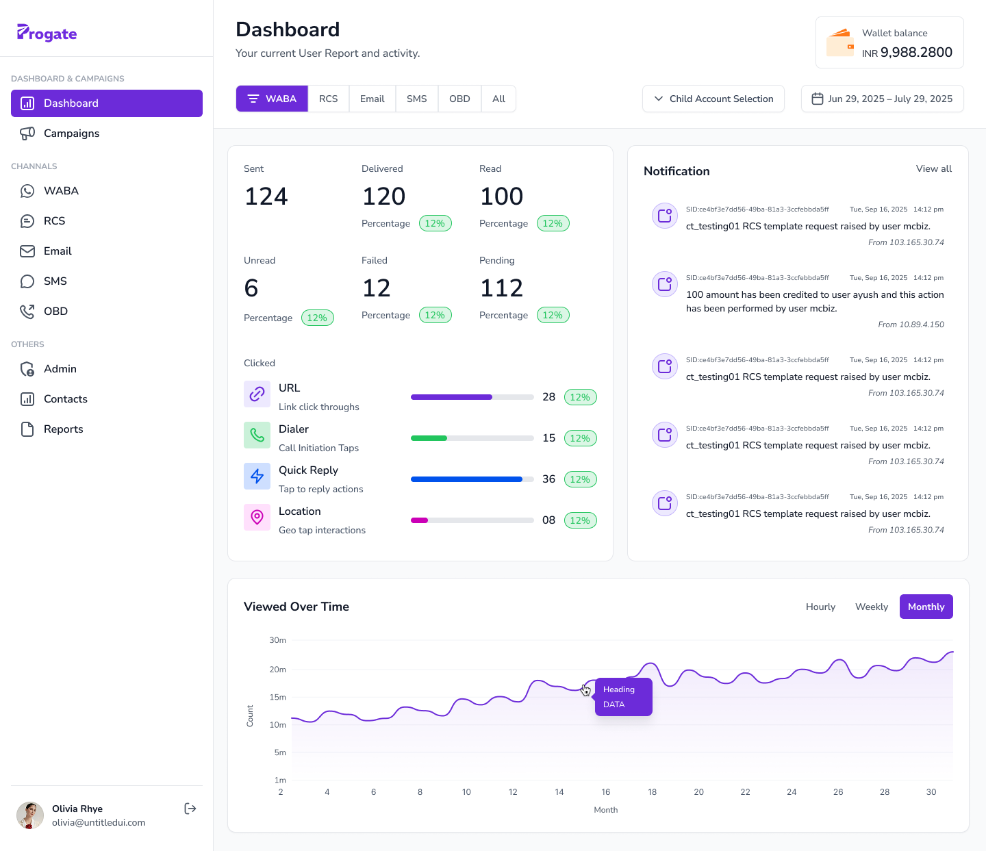
Task: Click the Read count 100
Action: (x=502, y=196)
